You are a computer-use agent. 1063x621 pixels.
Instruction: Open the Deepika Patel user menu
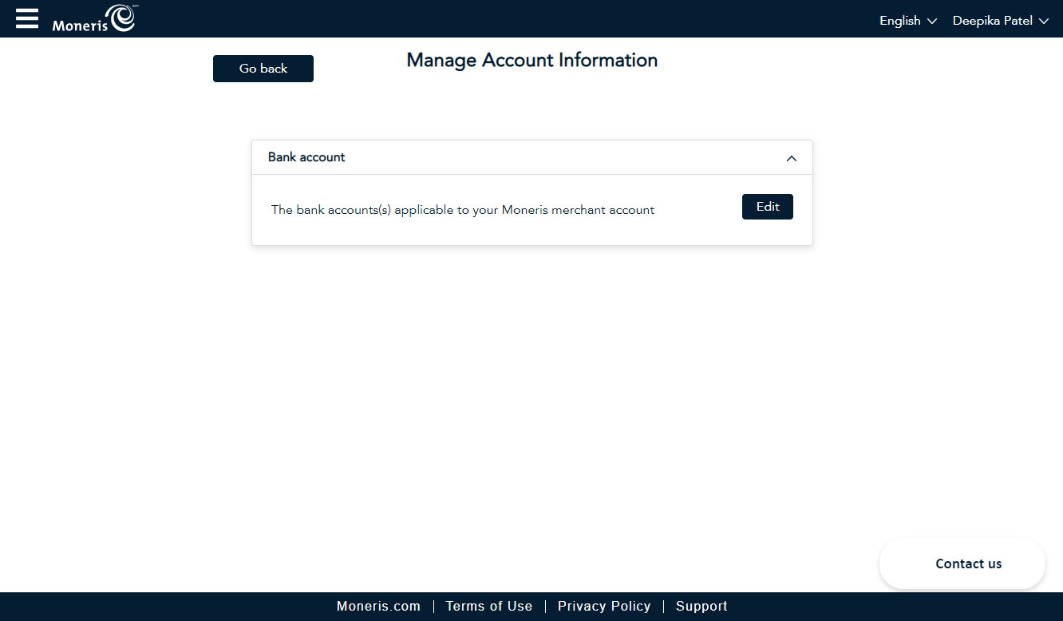click(x=1000, y=21)
